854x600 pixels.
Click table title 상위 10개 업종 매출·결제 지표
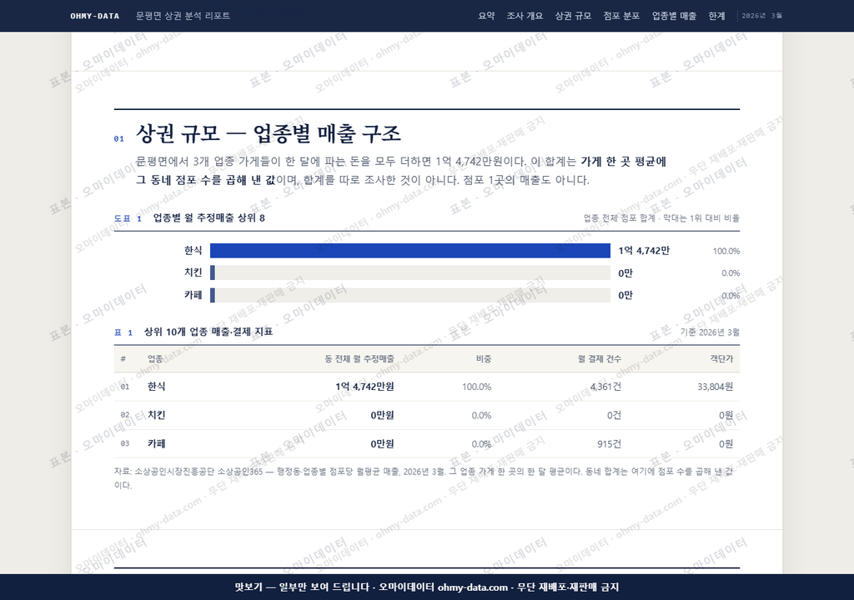pyautogui.click(x=208, y=332)
